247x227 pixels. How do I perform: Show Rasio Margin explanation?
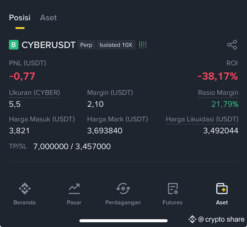click(x=218, y=93)
